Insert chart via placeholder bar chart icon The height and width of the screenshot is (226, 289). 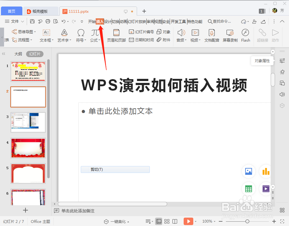tap(265, 171)
